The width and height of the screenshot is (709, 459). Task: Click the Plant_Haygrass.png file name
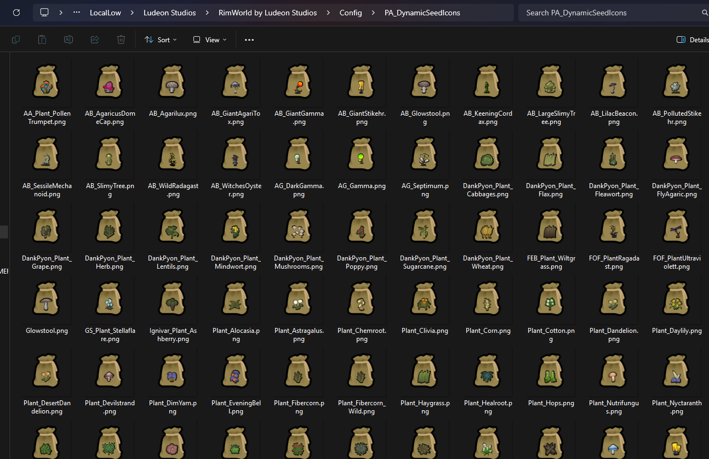tap(425, 407)
